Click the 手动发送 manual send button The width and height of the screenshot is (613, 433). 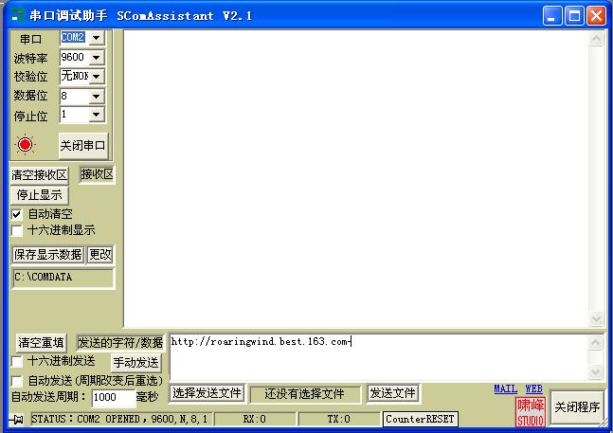click(x=137, y=362)
